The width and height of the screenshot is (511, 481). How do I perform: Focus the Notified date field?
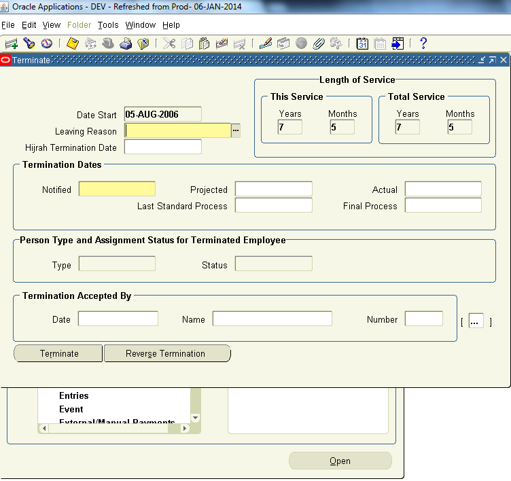[117, 190]
